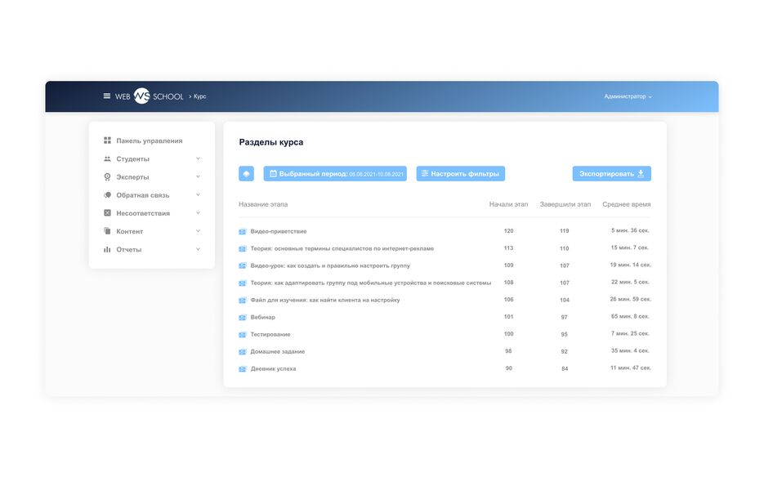This screenshot has width=764, height=477.
Task: Open the Панель управления menu item
Action: coord(149,141)
